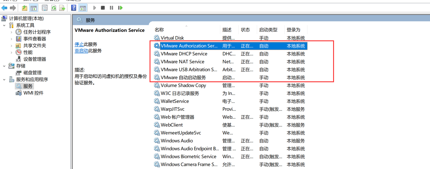The image size is (430, 169).
Task: Click 手动 startup type of WalletService
Action: 264,101
